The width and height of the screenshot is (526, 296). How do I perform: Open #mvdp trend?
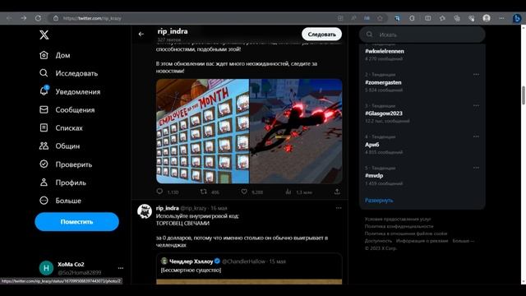coord(374,175)
